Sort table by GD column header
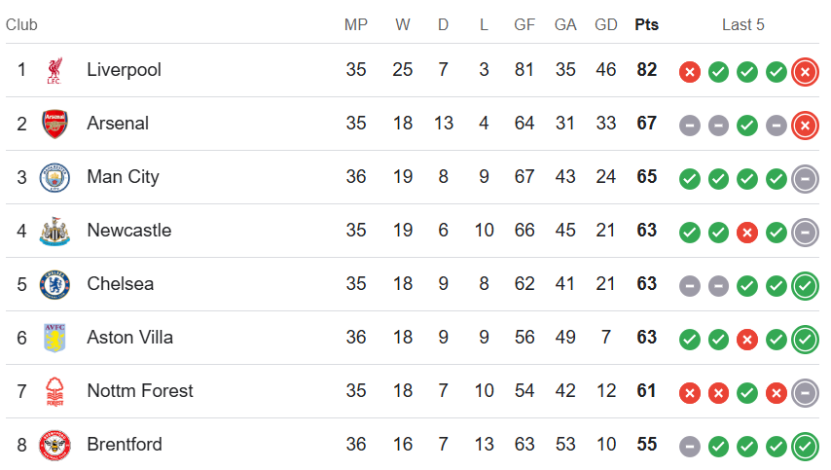Screen dimensions: 831x470 (606, 25)
